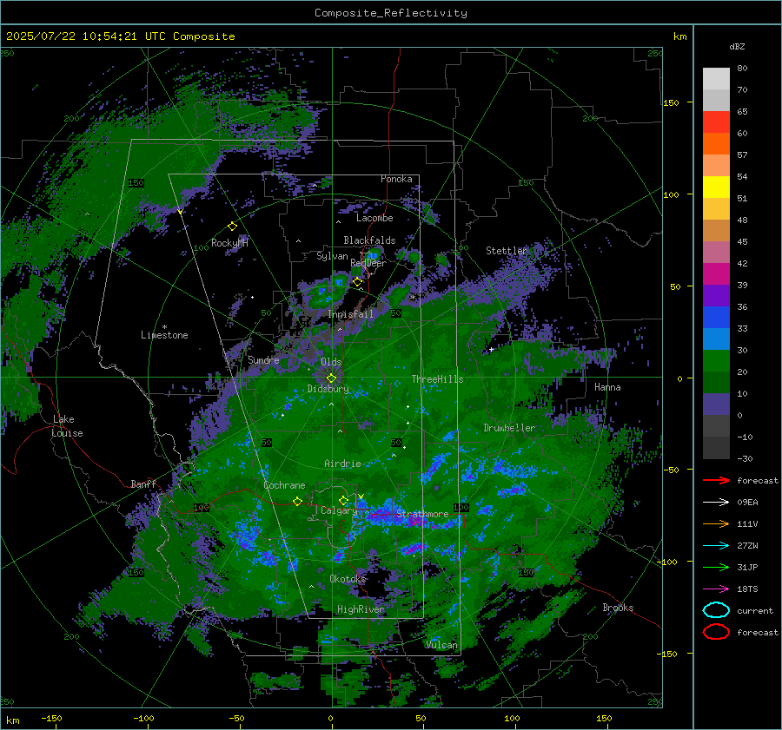
Task: Pick the purple 36-39 dBZ swatch
Action: (716, 296)
